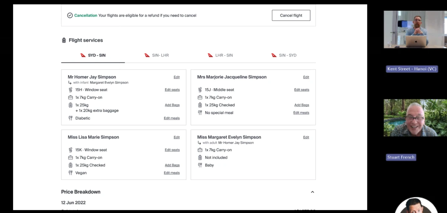Click the '+ 1x 20kg extra baggage' text
447x213 pixels.
pyautogui.click(x=97, y=110)
